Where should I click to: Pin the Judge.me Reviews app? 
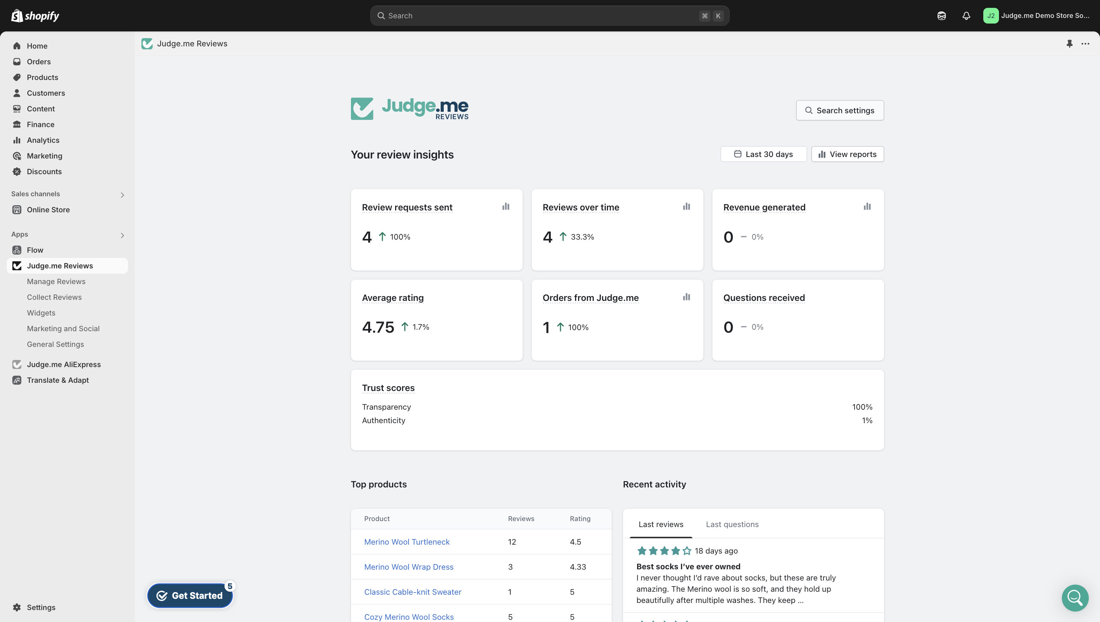tap(1069, 44)
